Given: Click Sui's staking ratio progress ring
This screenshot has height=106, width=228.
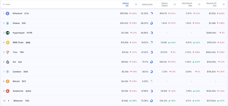Looking at the screenshot, I should (x=151, y=62).
